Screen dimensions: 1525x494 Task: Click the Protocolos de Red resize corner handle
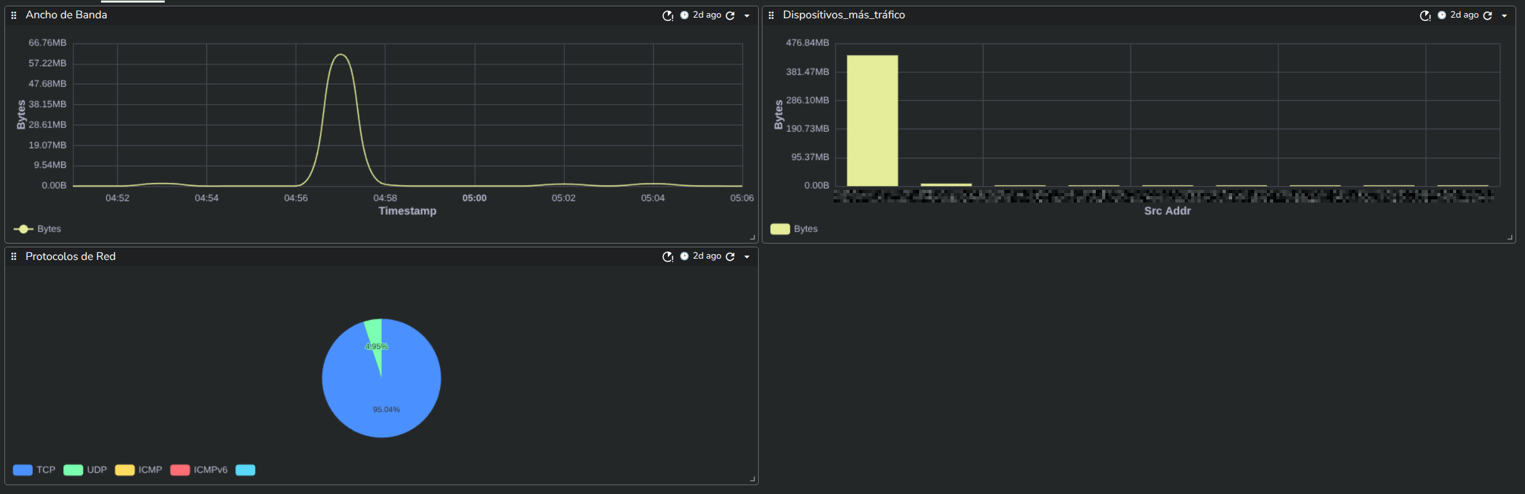point(752,479)
